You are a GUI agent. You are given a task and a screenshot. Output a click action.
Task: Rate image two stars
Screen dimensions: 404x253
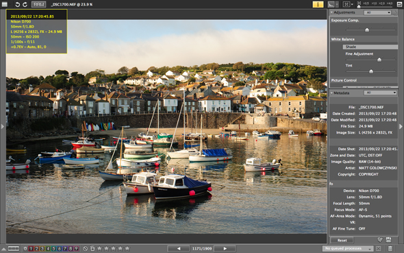click(106, 249)
